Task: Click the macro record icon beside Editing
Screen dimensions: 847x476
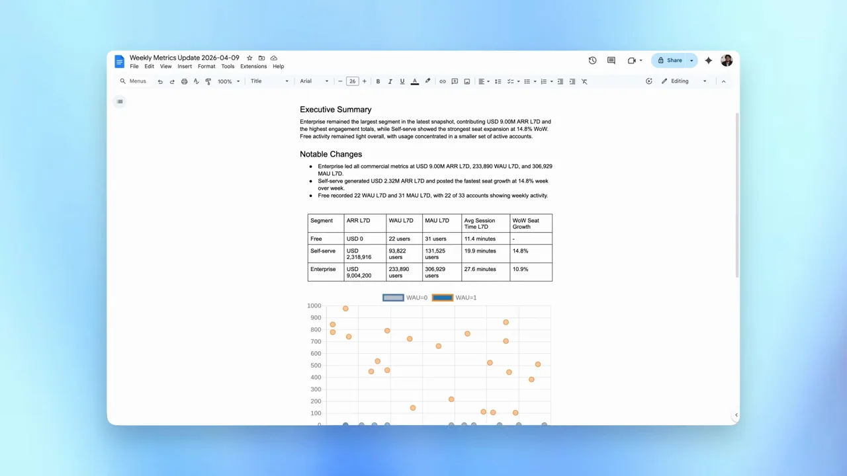Action: point(648,81)
